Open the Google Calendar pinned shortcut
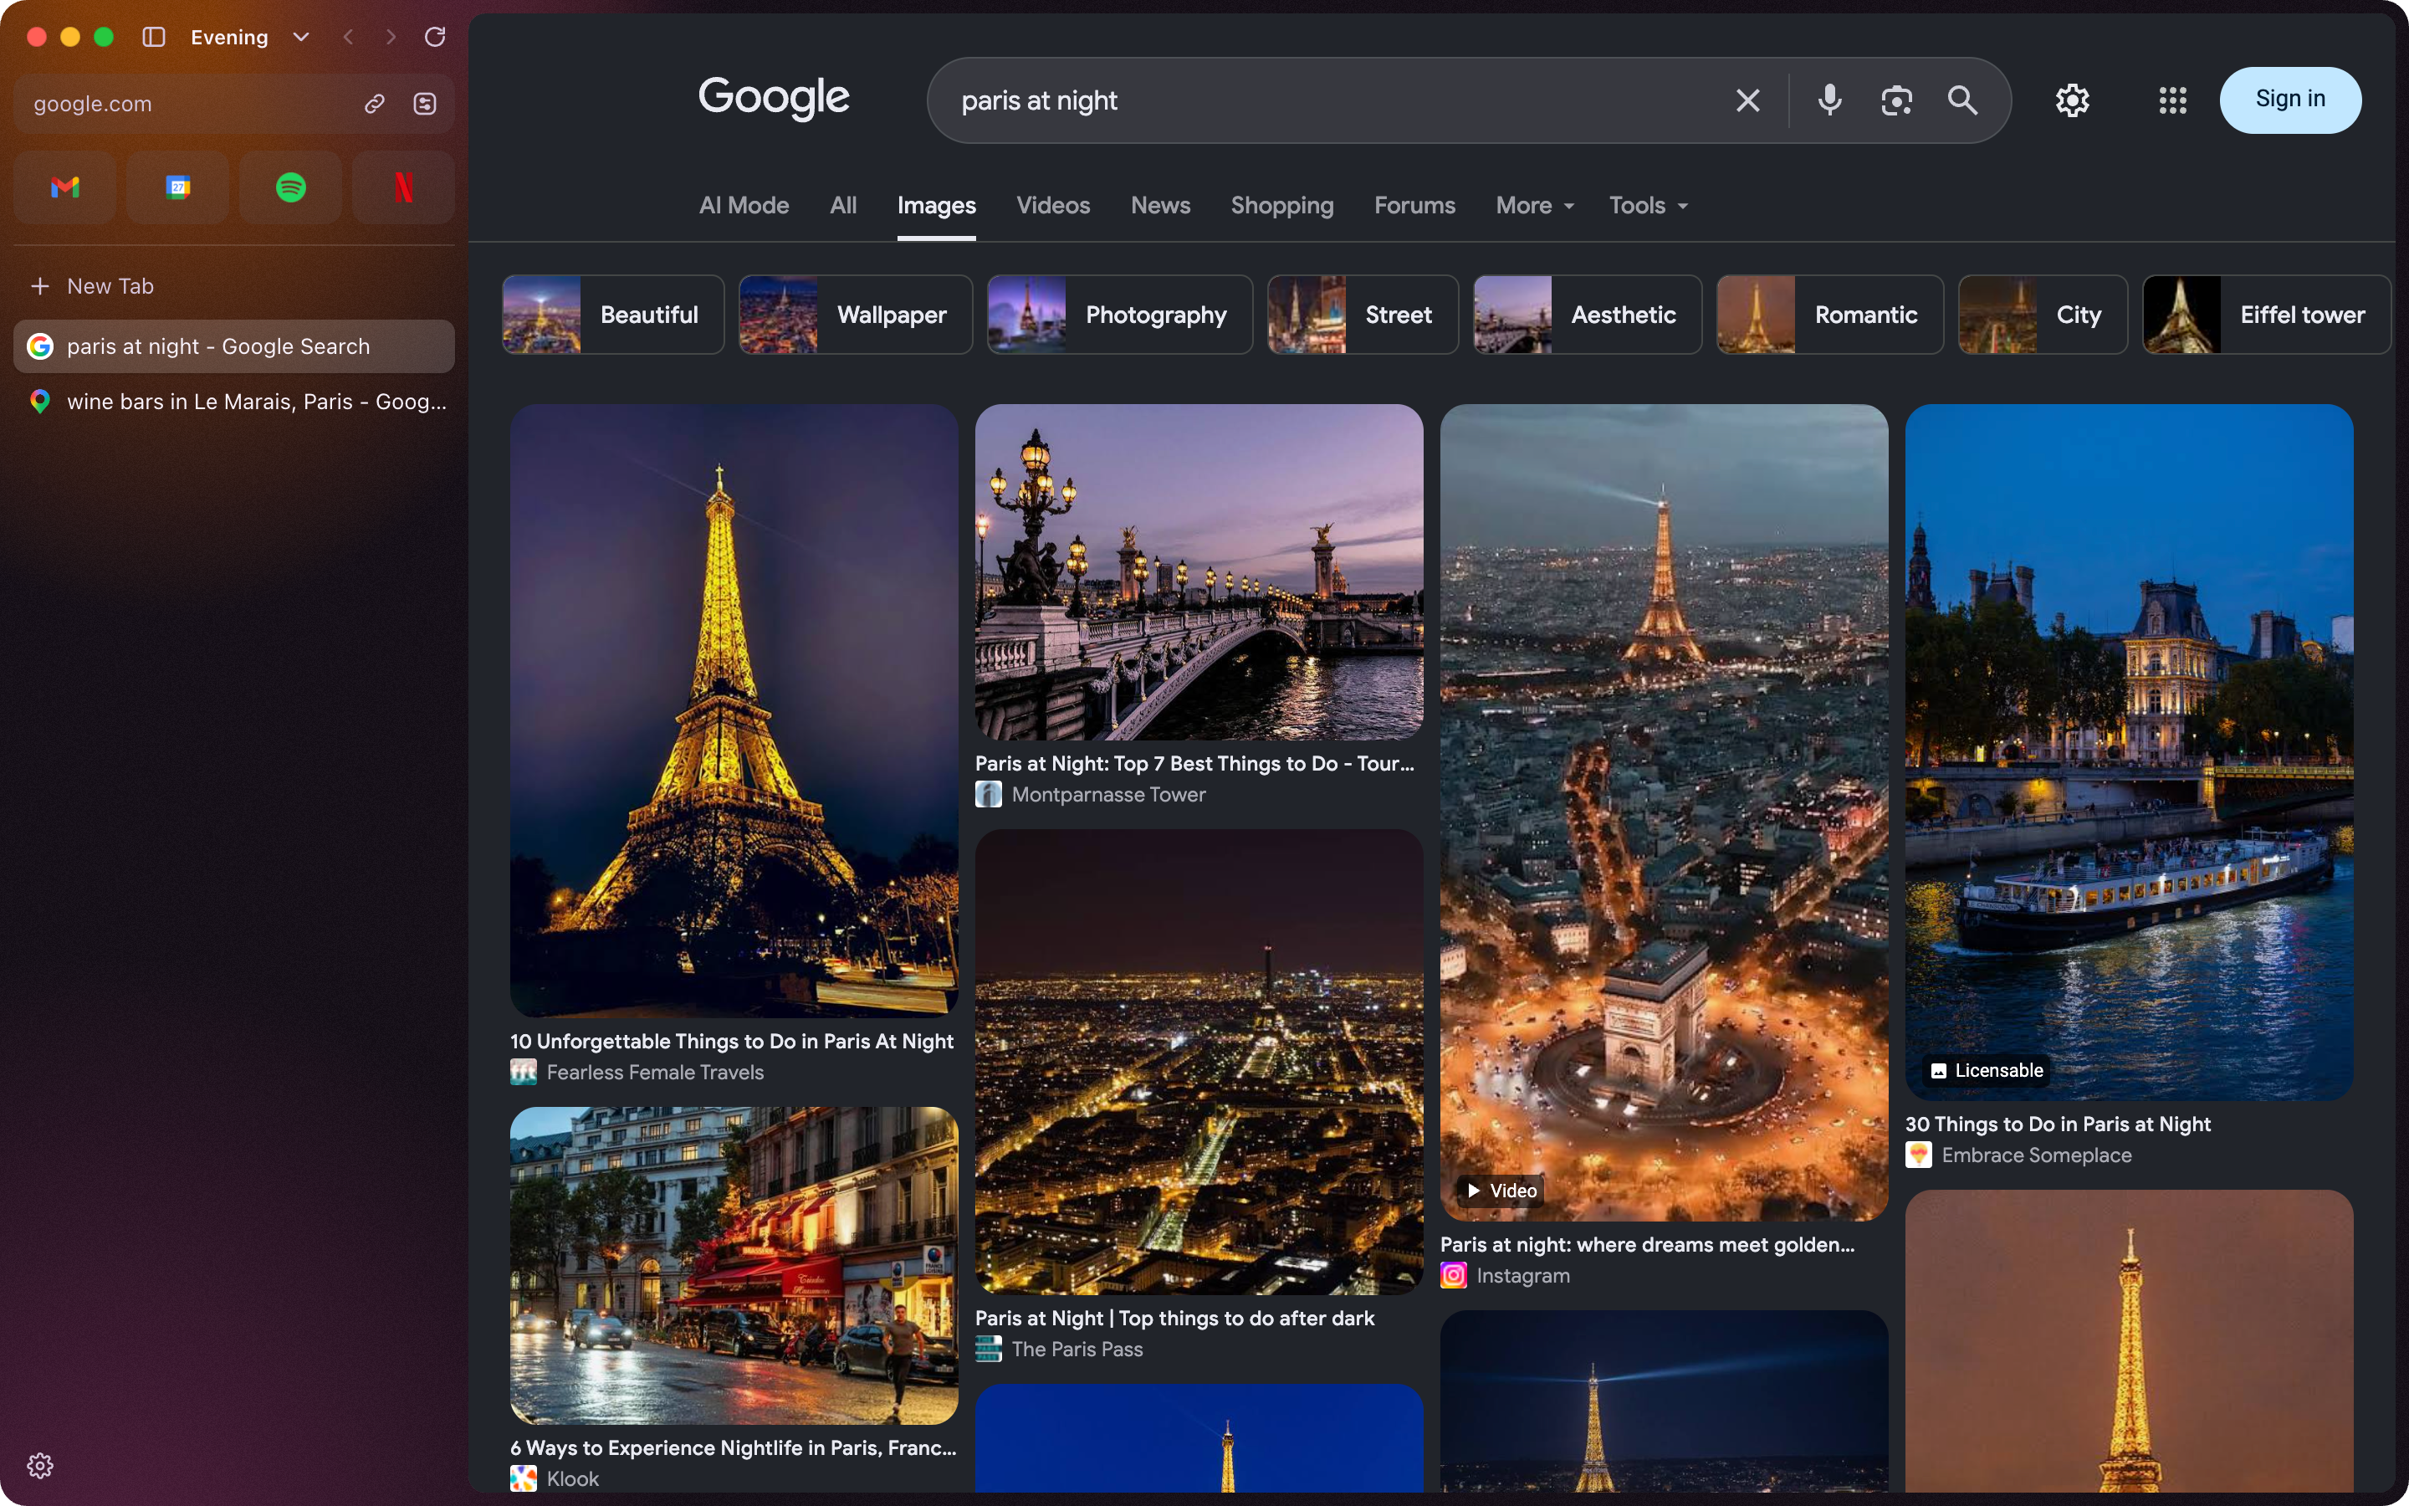This screenshot has height=1506, width=2409. pos(177,187)
